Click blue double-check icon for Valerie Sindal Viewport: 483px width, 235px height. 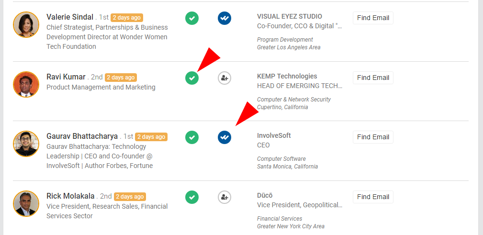point(225,18)
